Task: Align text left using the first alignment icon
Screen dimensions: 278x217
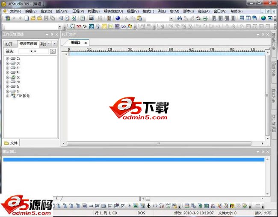Action: coord(214,18)
